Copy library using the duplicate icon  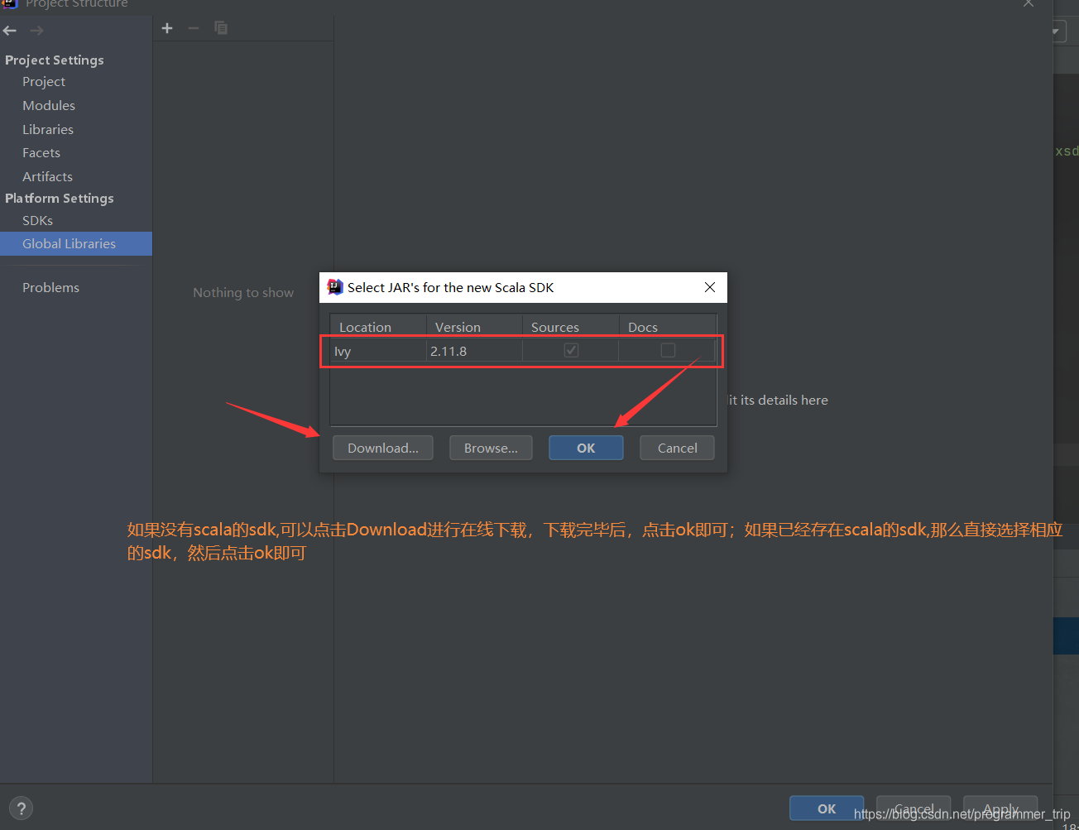point(221,28)
